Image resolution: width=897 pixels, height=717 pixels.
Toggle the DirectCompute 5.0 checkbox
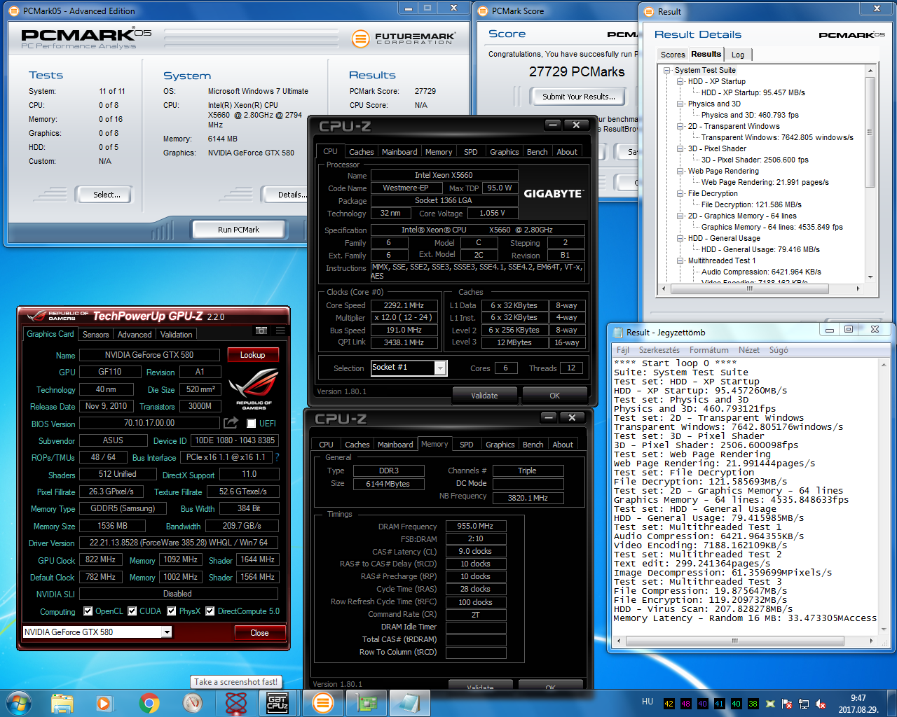click(x=210, y=611)
